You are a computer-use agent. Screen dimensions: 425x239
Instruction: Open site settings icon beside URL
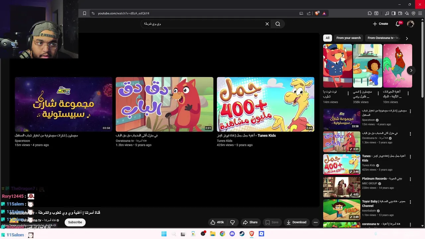tap(93, 13)
